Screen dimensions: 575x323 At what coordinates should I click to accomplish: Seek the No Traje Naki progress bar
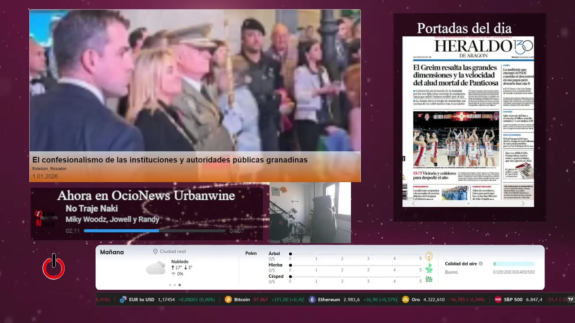pos(155,231)
